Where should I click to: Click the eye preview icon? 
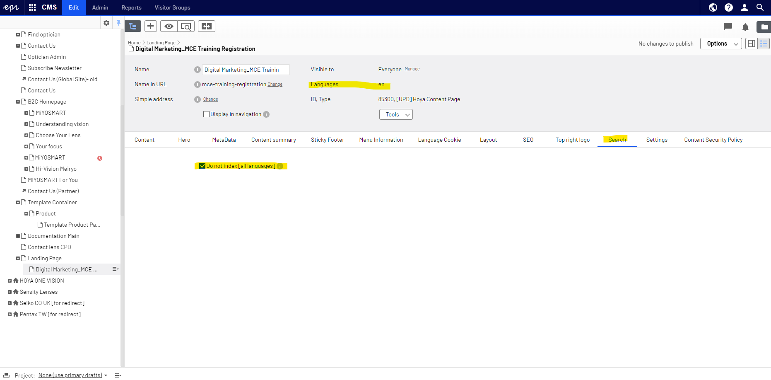[x=169, y=27]
